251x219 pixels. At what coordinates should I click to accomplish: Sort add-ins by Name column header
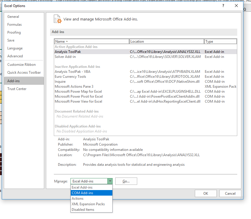(91, 42)
